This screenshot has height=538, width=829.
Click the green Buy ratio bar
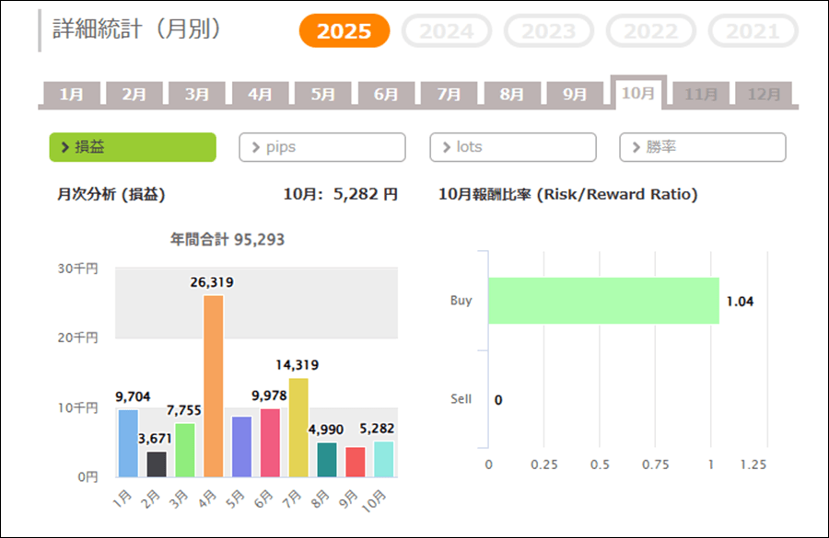(603, 301)
